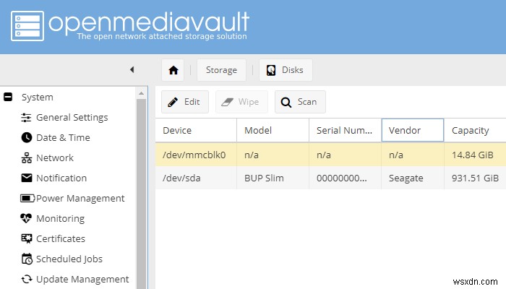Click the Power Management battery icon
This screenshot has width=506, height=289.
(27, 198)
